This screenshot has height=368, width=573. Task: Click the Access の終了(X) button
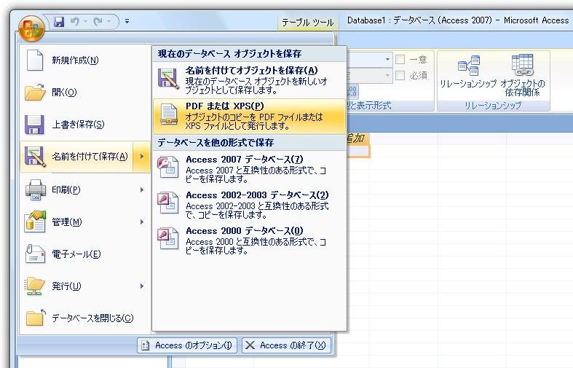point(287,345)
